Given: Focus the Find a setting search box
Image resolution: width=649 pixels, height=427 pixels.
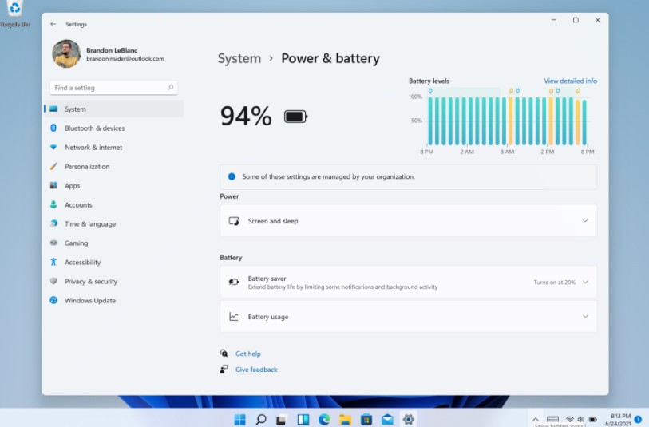Looking at the screenshot, I should tap(114, 88).
